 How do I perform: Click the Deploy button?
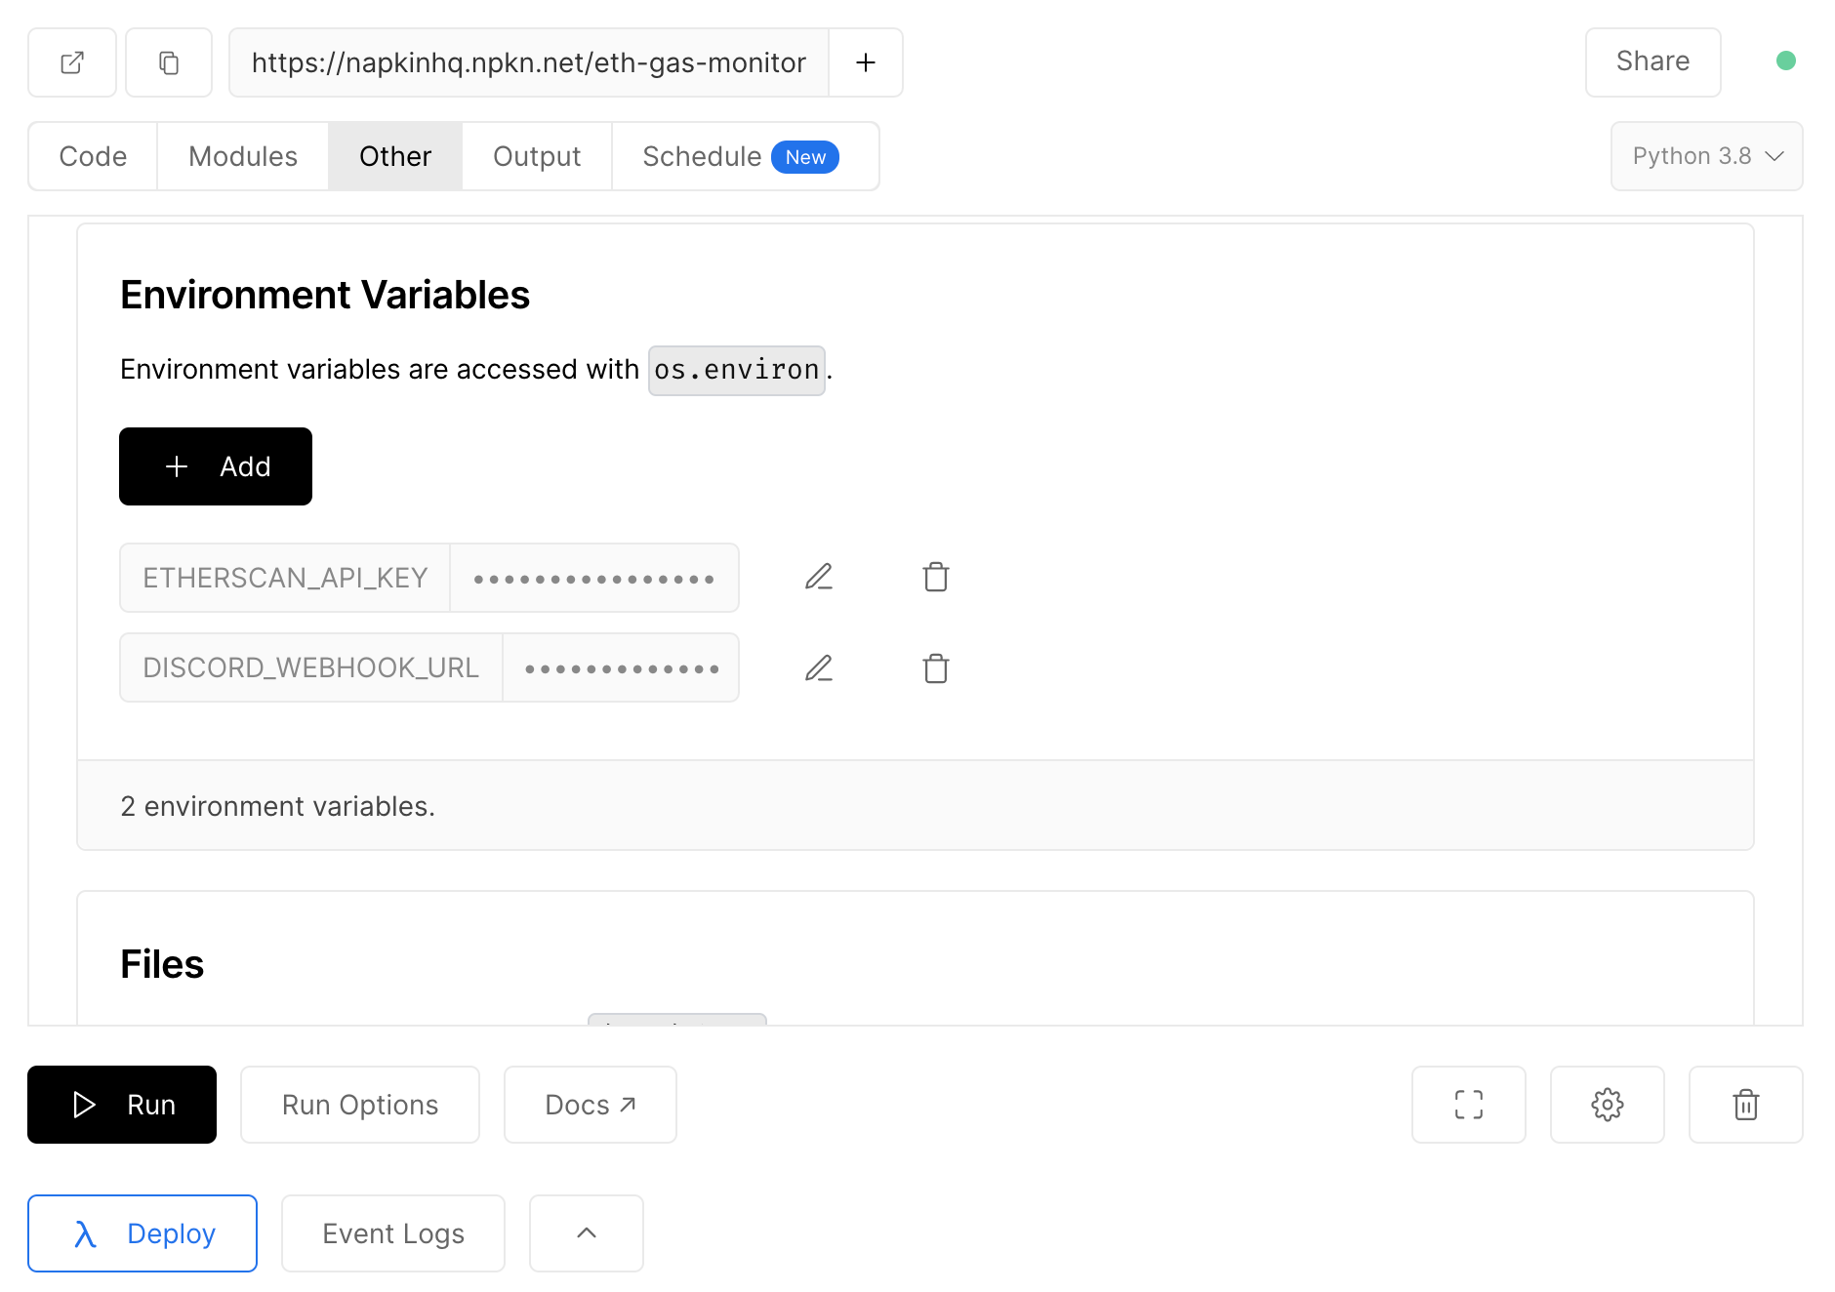(143, 1233)
